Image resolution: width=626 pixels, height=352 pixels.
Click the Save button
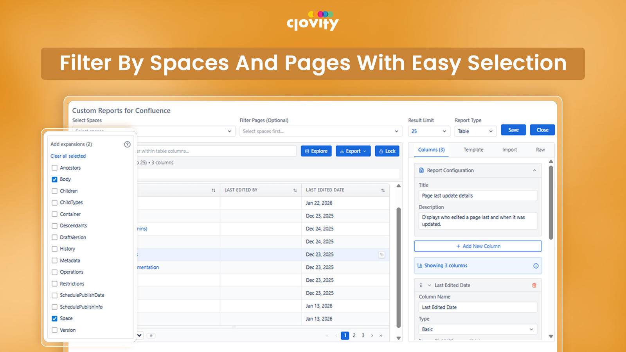[513, 130]
